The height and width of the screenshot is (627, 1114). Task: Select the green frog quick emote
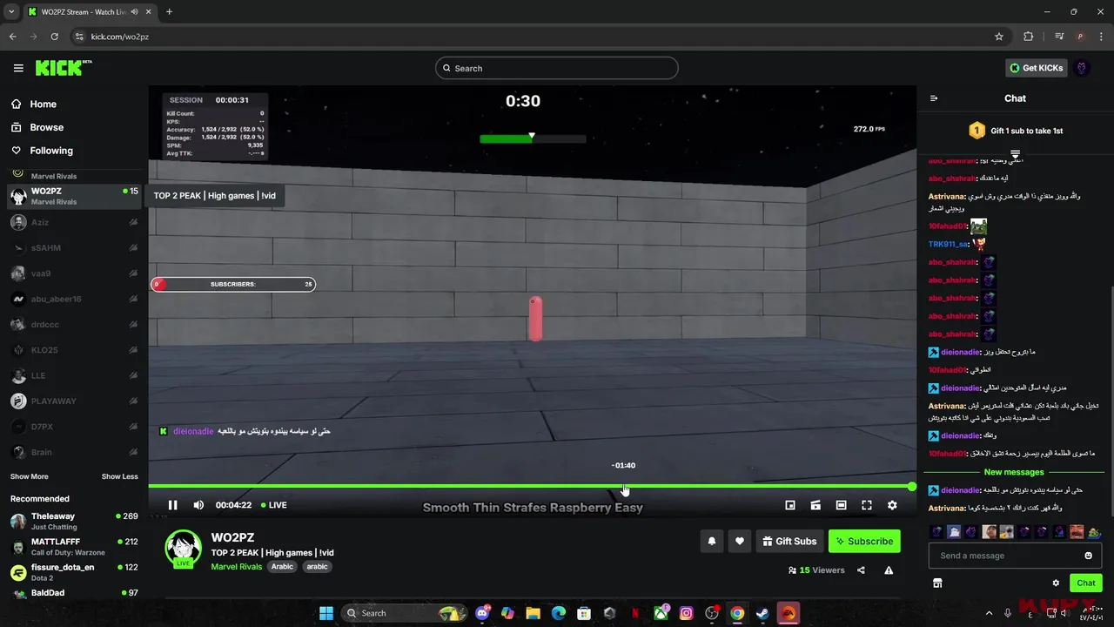1094,531
